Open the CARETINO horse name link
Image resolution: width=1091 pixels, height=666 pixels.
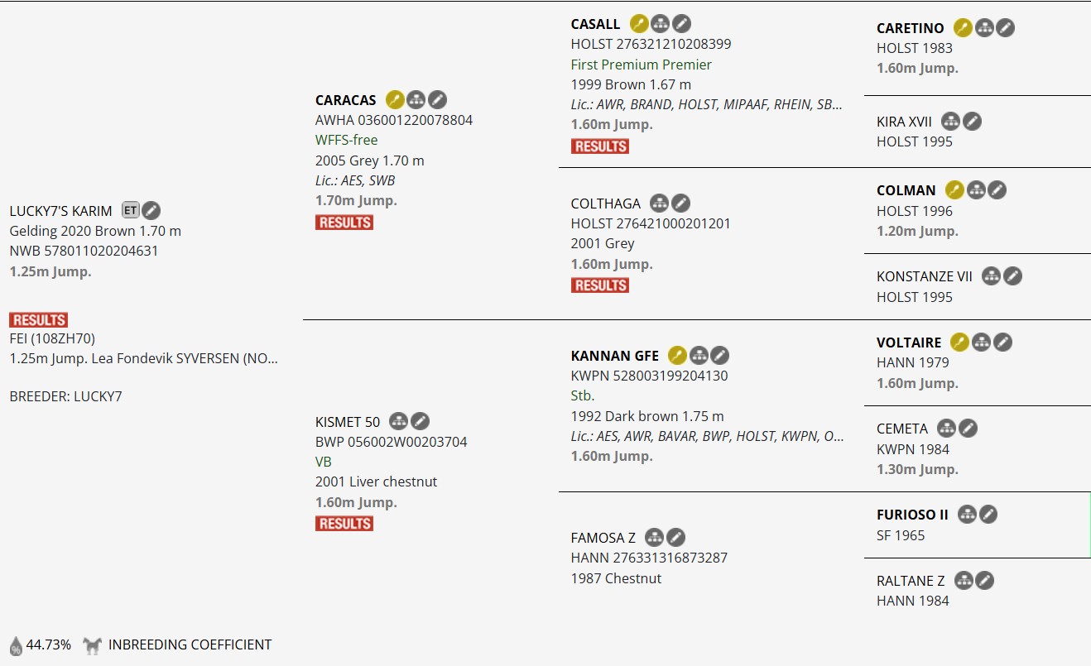[x=910, y=28]
